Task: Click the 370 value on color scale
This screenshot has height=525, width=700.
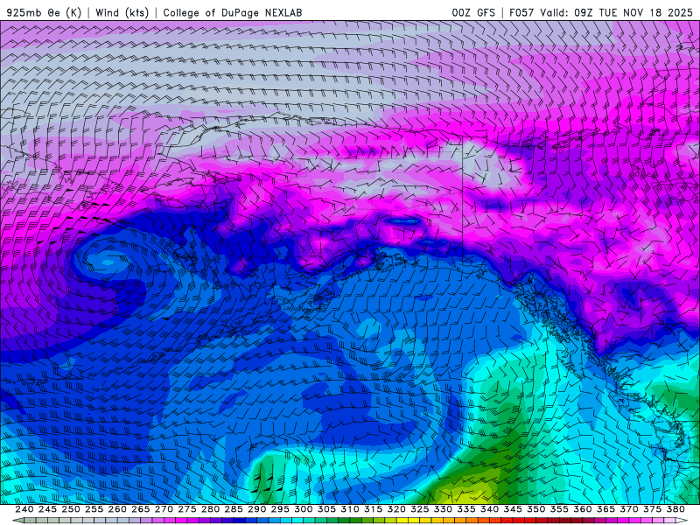Action: 628,509
